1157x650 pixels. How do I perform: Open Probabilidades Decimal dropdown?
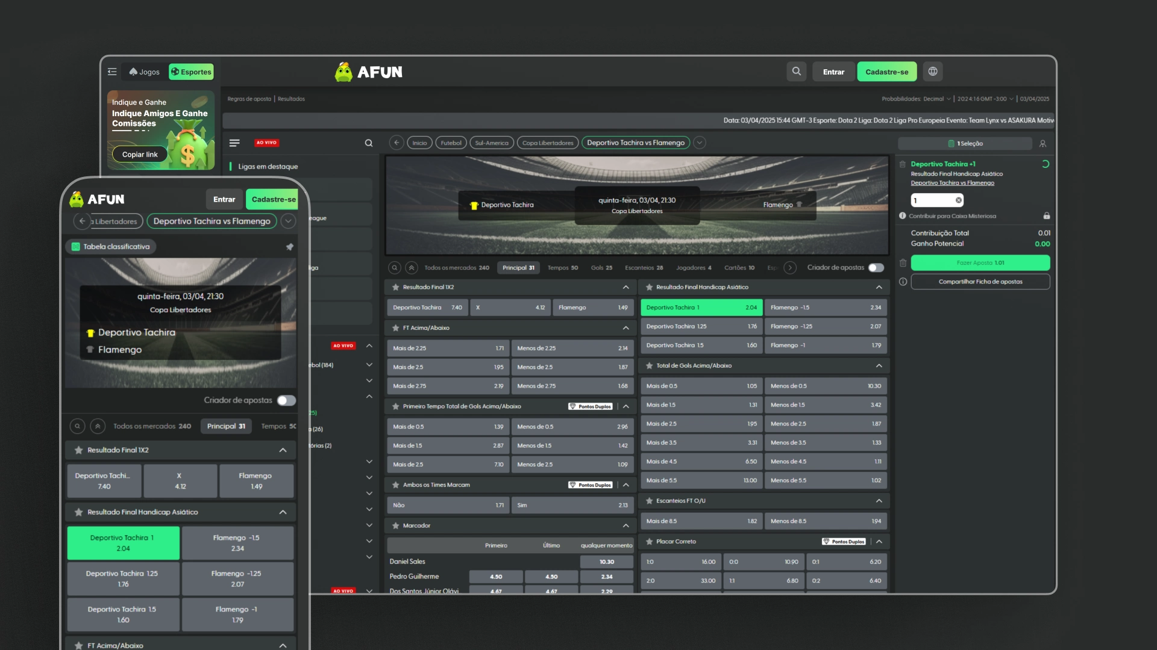(936, 99)
